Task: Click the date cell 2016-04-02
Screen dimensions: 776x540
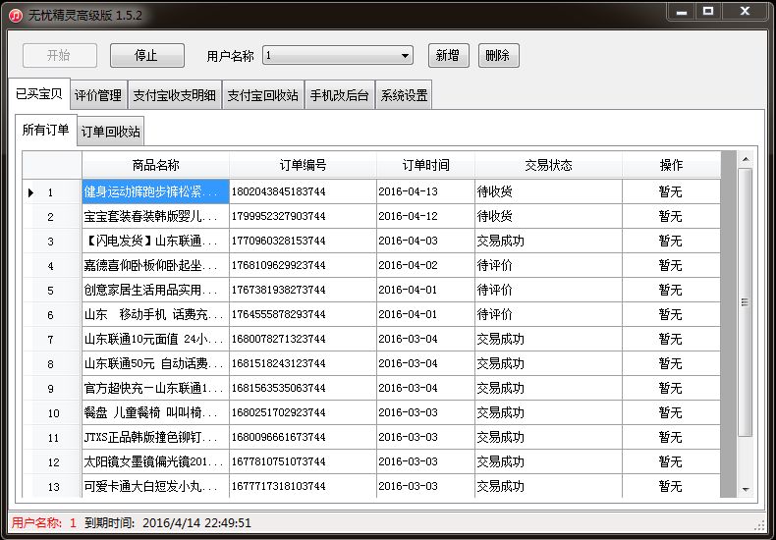Action: 425,265
